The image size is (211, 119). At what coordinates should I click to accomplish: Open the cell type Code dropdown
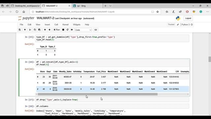coord(83,30)
